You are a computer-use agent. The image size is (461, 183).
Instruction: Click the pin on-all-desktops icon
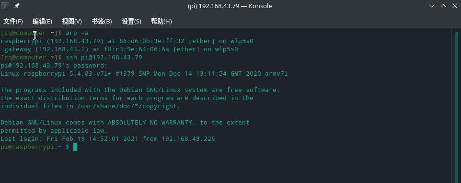[x=17, y=6]
